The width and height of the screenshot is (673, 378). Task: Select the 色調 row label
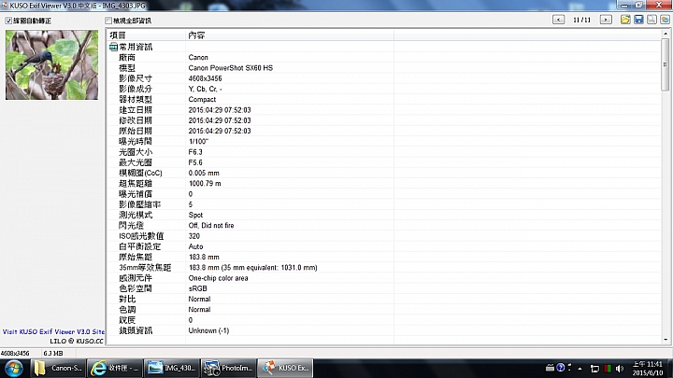(x=127, y=310)
